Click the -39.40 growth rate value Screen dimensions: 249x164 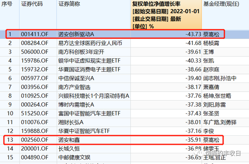193,78
